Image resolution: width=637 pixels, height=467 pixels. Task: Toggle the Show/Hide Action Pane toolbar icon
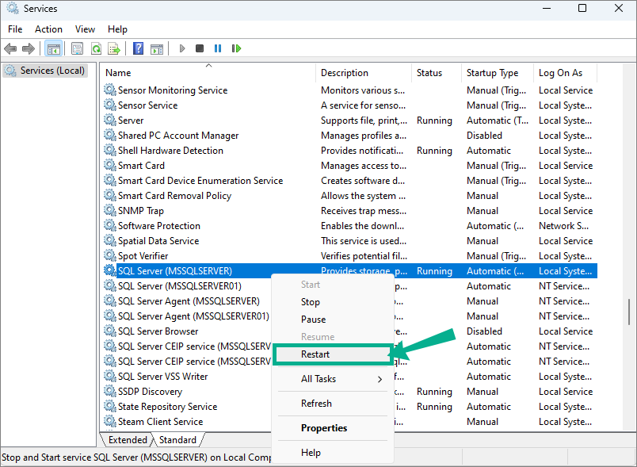coord(157,49)
